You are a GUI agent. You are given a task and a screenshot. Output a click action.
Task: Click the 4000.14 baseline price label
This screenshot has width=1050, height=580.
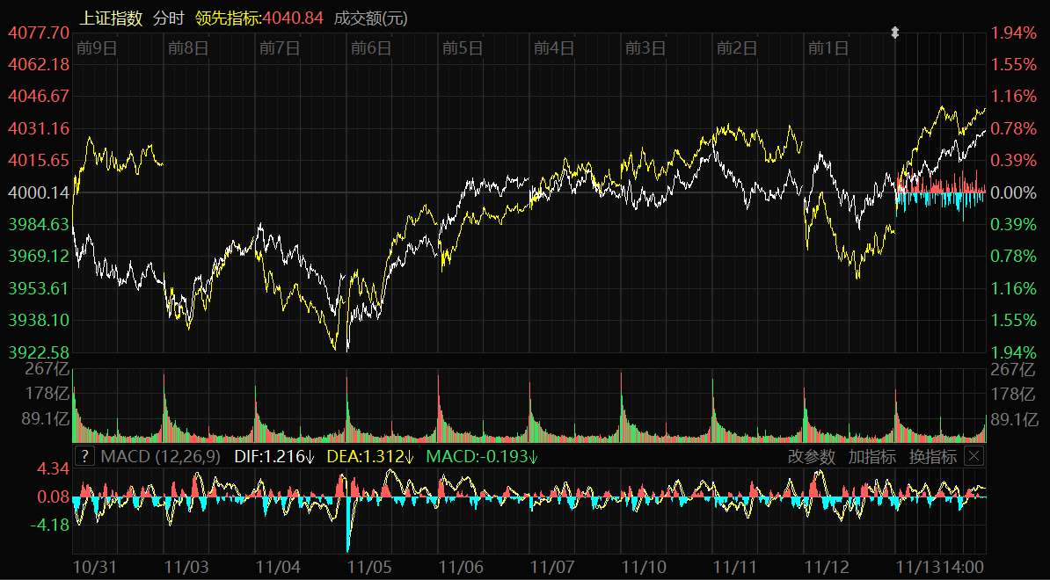point(37,192)
